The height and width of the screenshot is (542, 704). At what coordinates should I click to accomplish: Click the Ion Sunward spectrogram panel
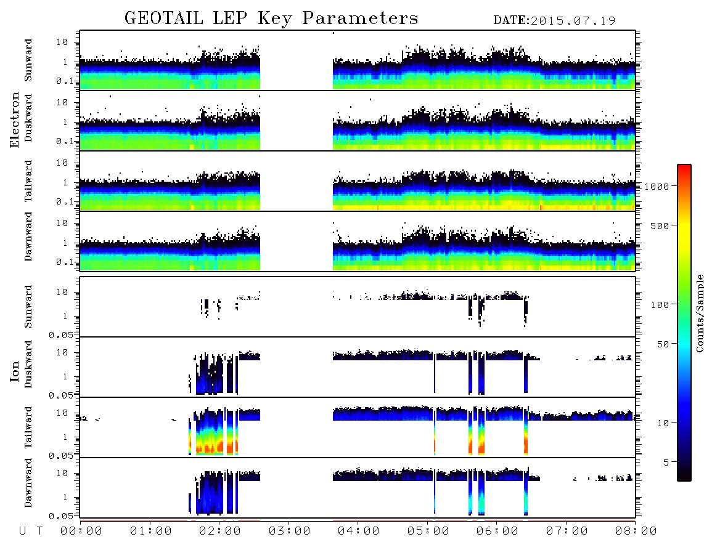coord(358,307)
